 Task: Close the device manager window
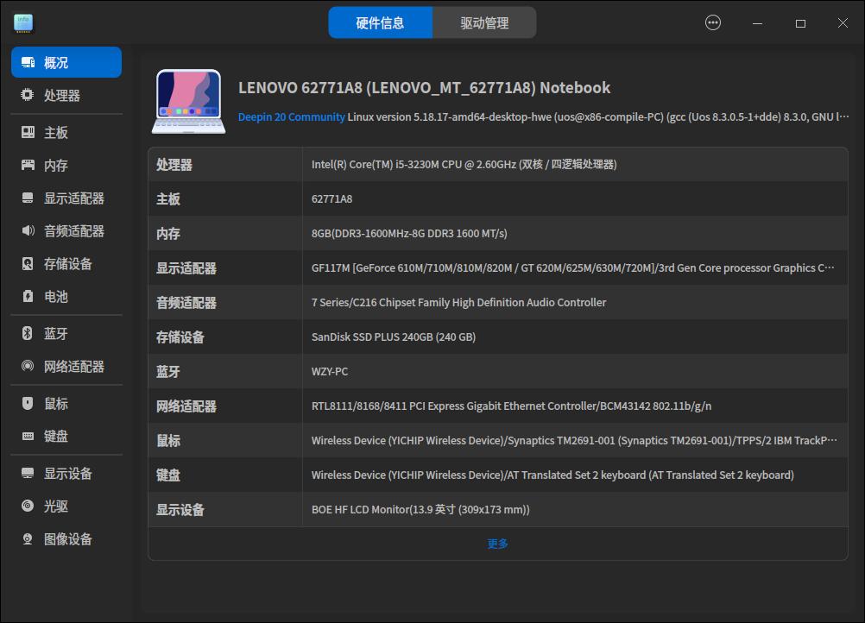(843, 22)
